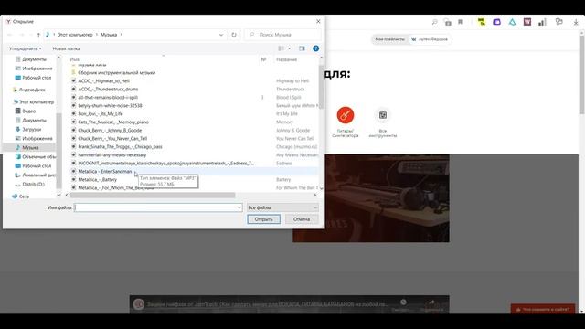Click the browser bookmark ribbon icon
Image resolution: width=585 pixels, height=329 pixels.
(x=461, y=22)
